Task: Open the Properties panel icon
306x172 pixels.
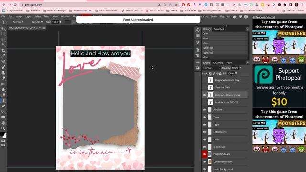Action: (x=197, y=36)
